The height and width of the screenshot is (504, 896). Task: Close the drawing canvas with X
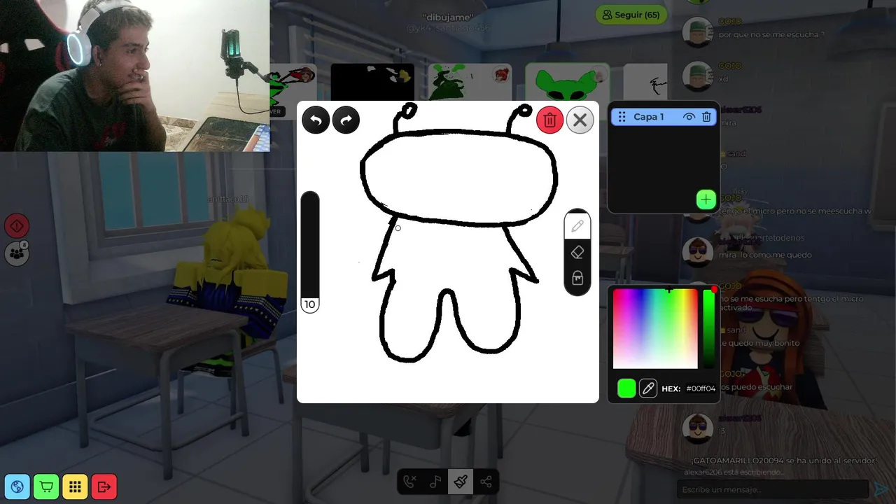[x=580, y=120]
